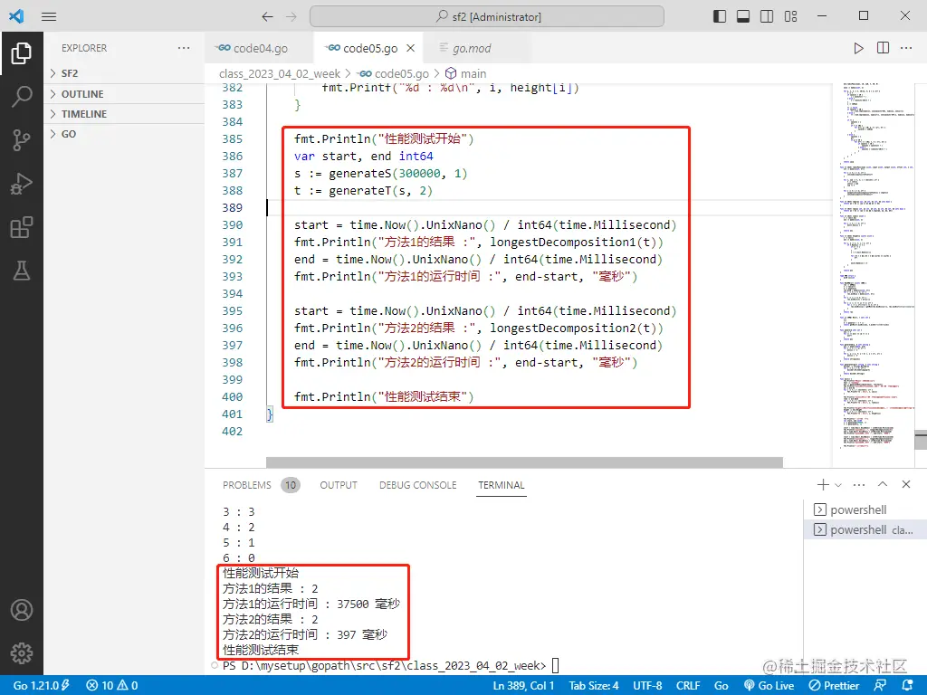Screen dimensions: 927x695
Task: Change encoding via UTF-8 status item
Action: tap(647, 686)
